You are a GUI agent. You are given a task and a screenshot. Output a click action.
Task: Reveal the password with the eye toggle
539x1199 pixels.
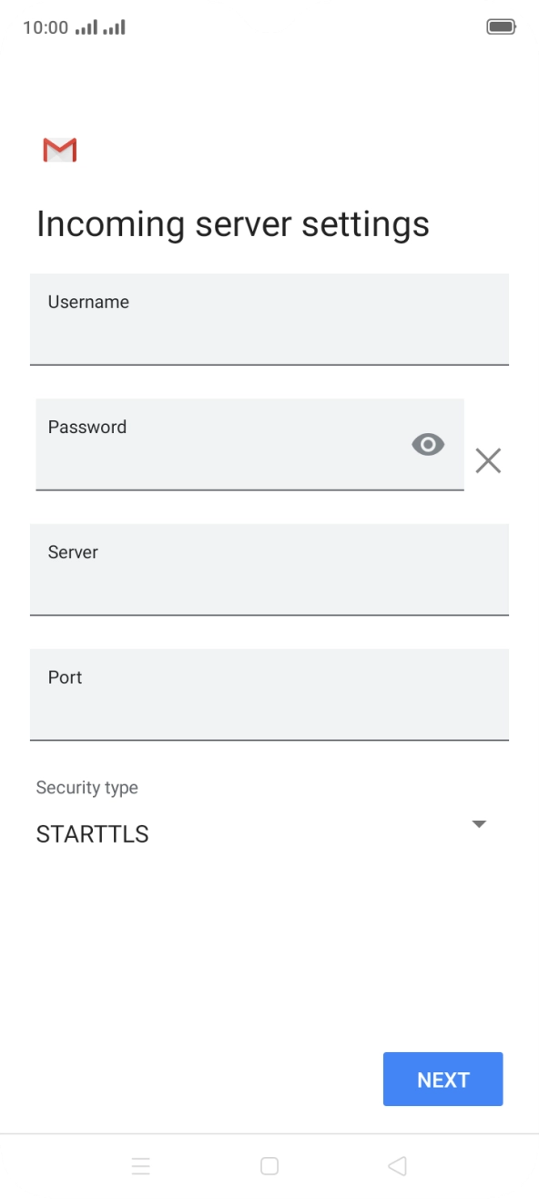point(428,444)
